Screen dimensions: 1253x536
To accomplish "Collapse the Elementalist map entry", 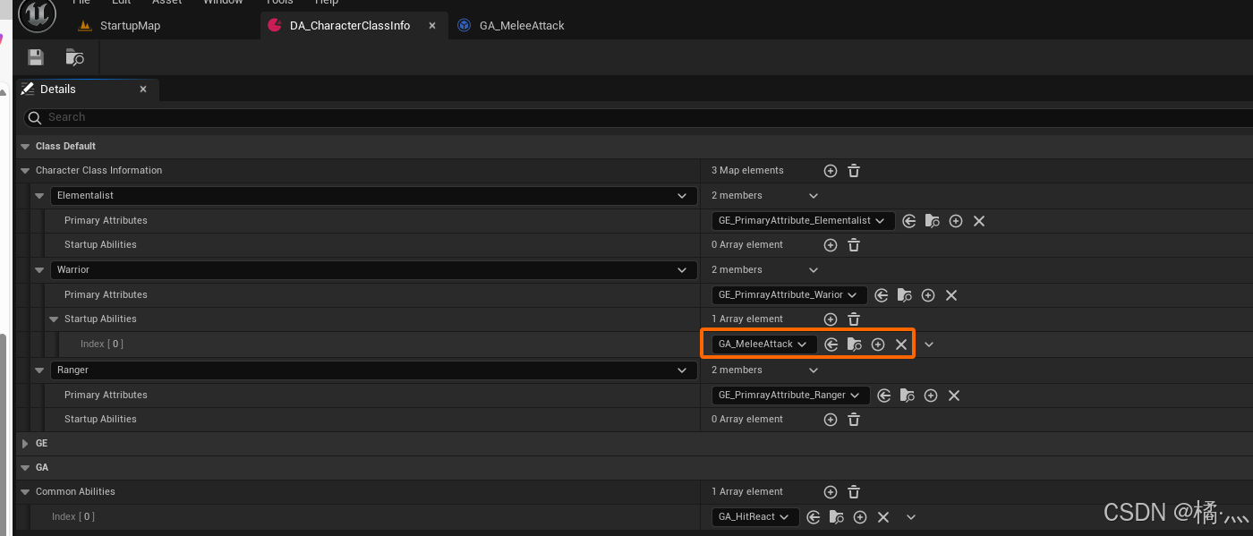I will (x=39, y=195).
